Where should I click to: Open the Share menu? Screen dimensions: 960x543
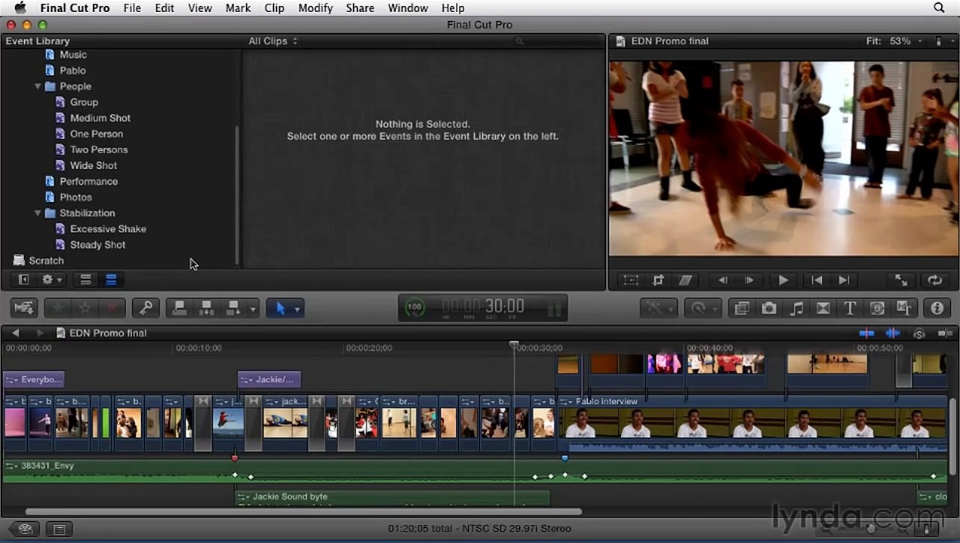tap(360, 8)
